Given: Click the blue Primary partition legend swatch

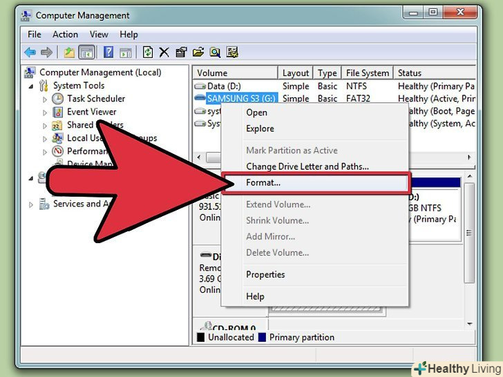Looking at the screenshot, I should (262, 337).
